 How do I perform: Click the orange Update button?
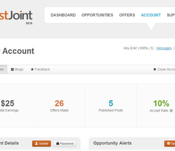coord(41,143)
